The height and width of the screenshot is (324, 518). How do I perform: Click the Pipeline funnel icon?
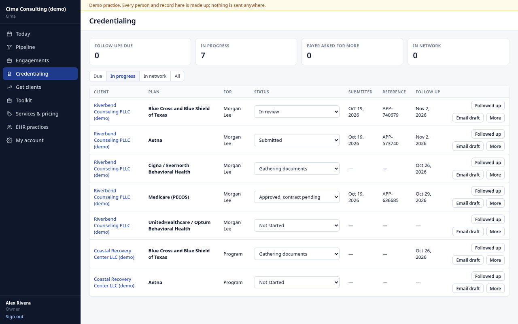coord(9,47)
